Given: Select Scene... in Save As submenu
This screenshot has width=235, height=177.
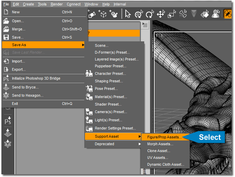Looking at the screenshot, I should [x=114, y=45].
